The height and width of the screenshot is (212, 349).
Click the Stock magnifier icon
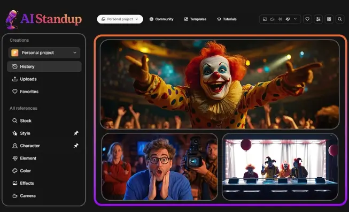(x=14, y=120)
